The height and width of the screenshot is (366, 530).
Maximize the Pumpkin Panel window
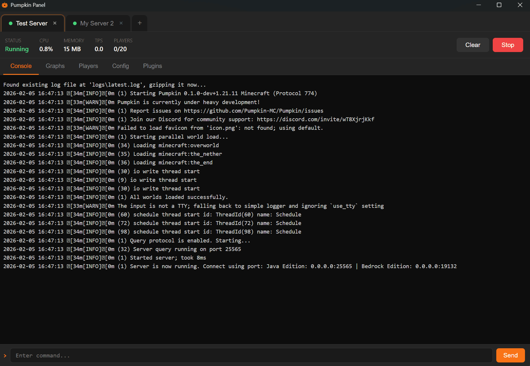point(499,5)
